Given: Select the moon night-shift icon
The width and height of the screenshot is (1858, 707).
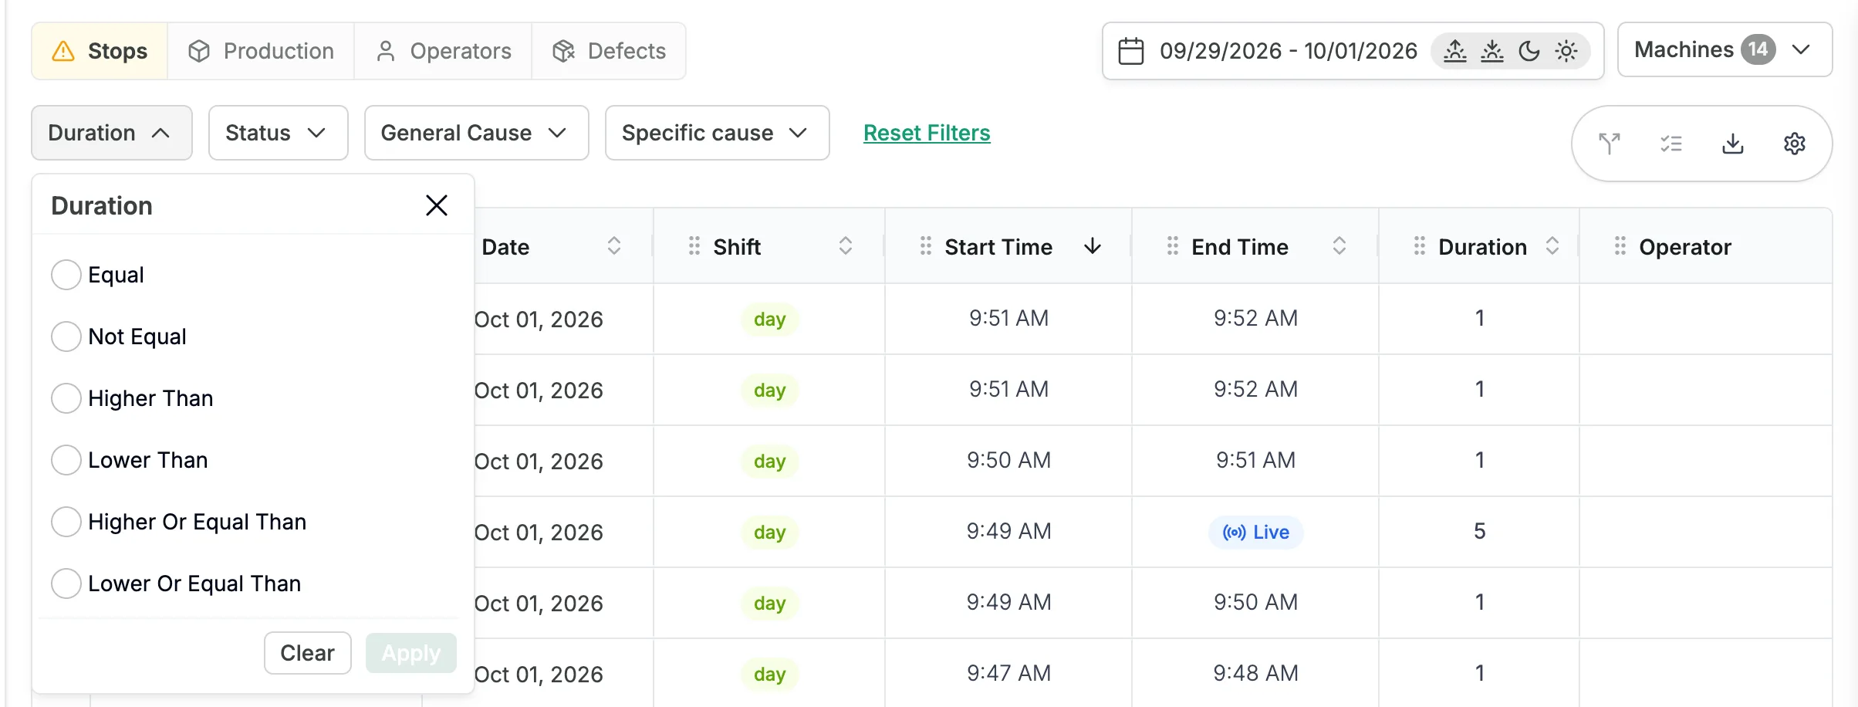Looking at the screenshot, I should 1529,51.
